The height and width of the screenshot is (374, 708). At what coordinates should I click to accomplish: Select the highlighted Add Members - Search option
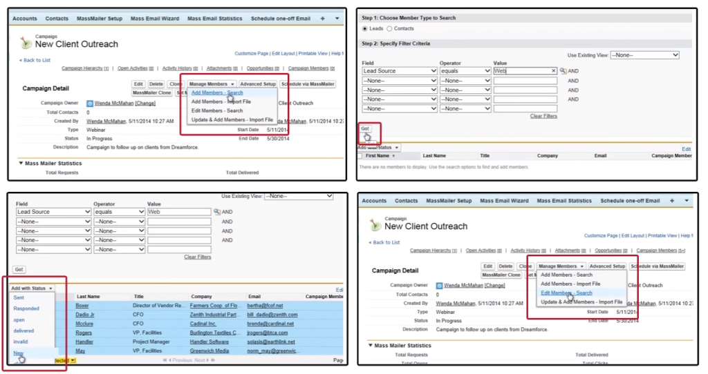[217, 92]
